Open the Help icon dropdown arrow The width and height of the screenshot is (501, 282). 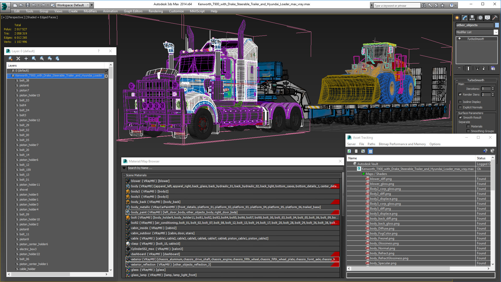click(x=456, y=5)
